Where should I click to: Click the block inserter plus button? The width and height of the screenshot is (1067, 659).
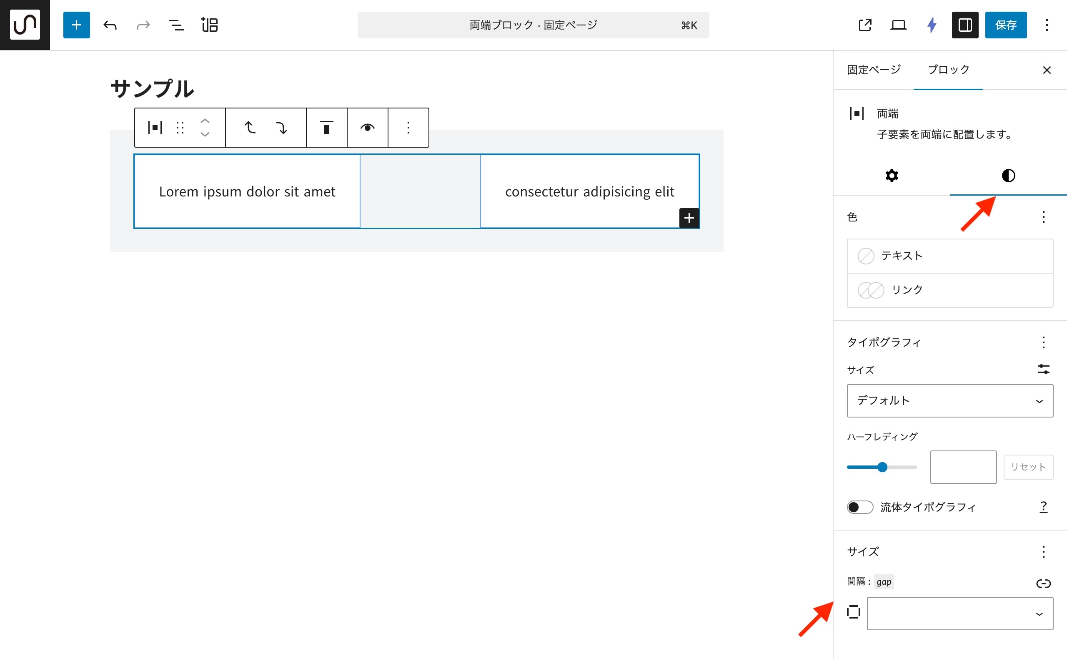click(76, 25)
